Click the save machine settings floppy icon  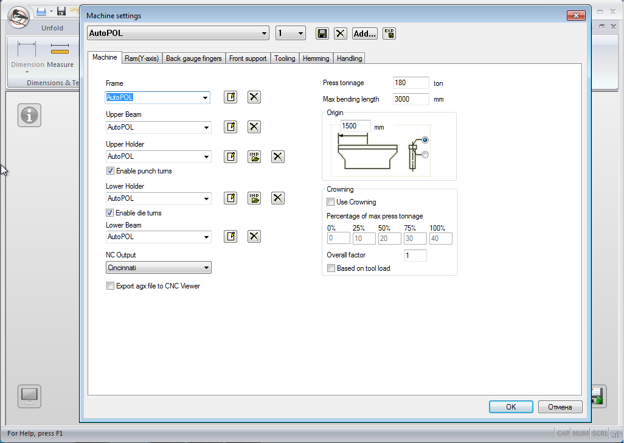pos(322,33)
